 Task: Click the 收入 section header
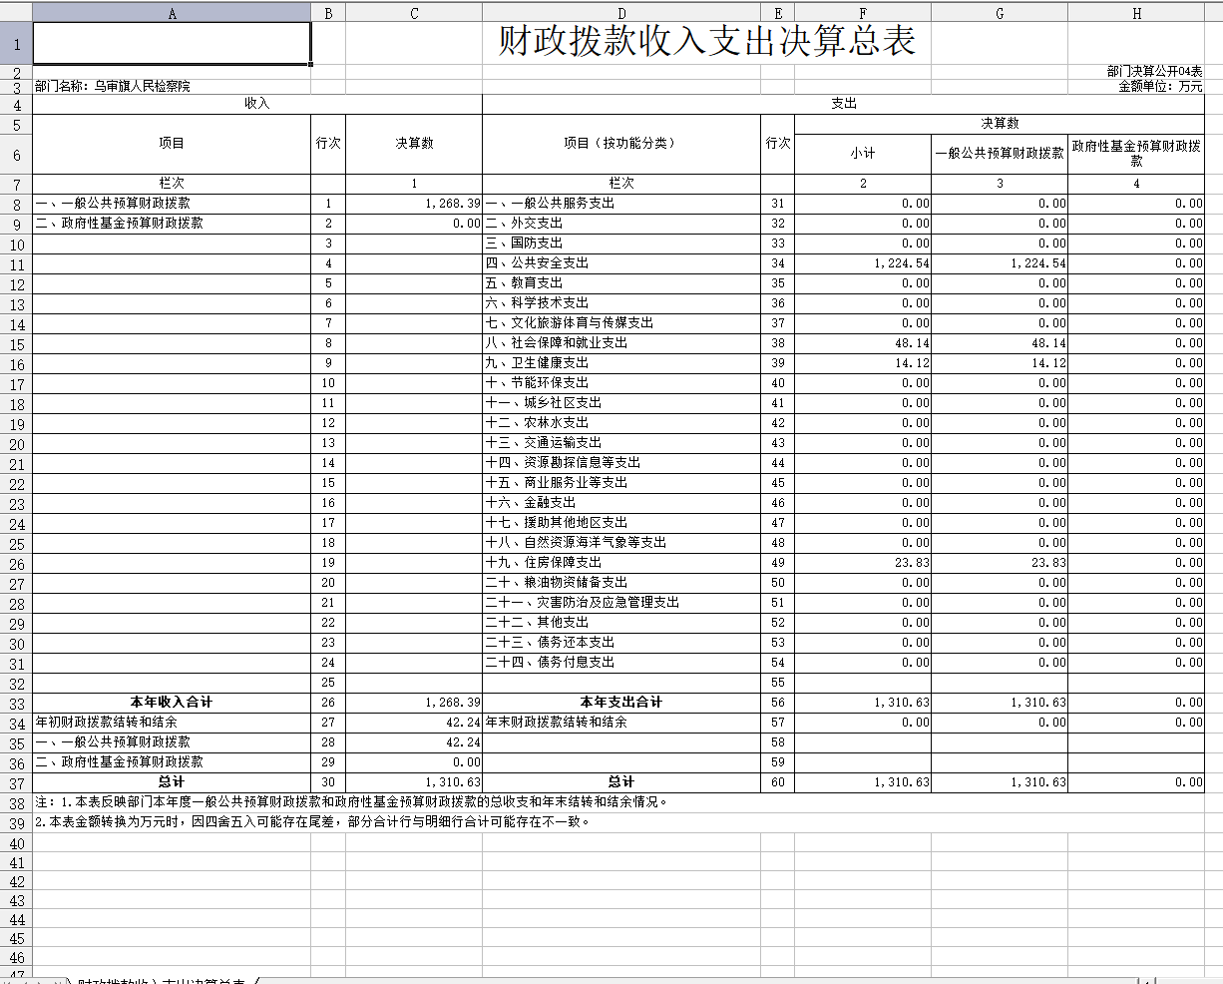click(257, 104)
